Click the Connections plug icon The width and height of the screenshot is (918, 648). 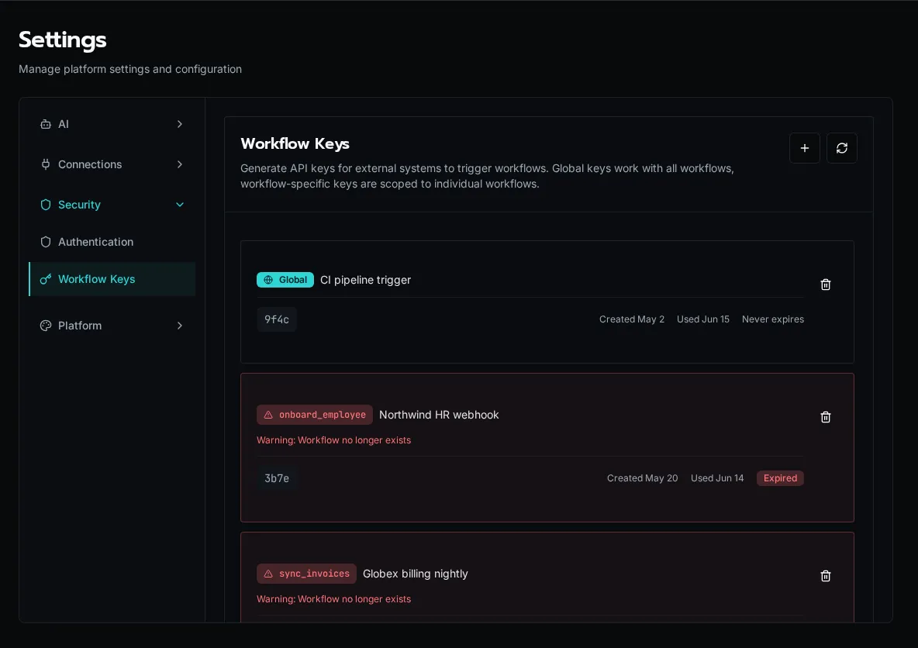[x=46, y=164]
